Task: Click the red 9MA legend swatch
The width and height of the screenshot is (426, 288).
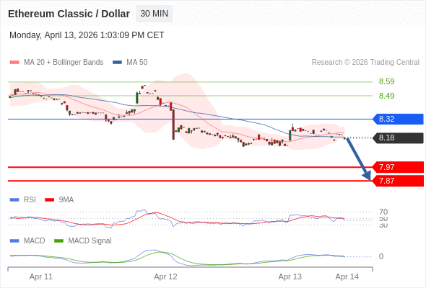Action: point(49,200)
